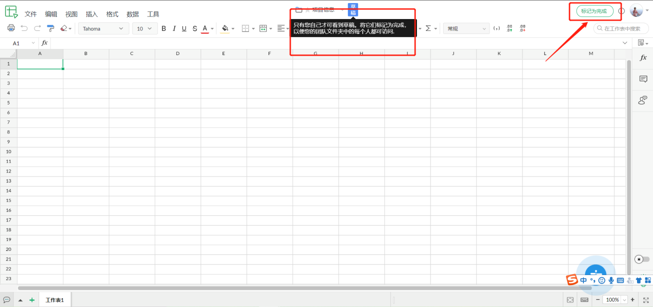Viewport: 653px width, 307px height.
Task: Click the 在工作表中搜索 search field
Action: click(622, 28)
